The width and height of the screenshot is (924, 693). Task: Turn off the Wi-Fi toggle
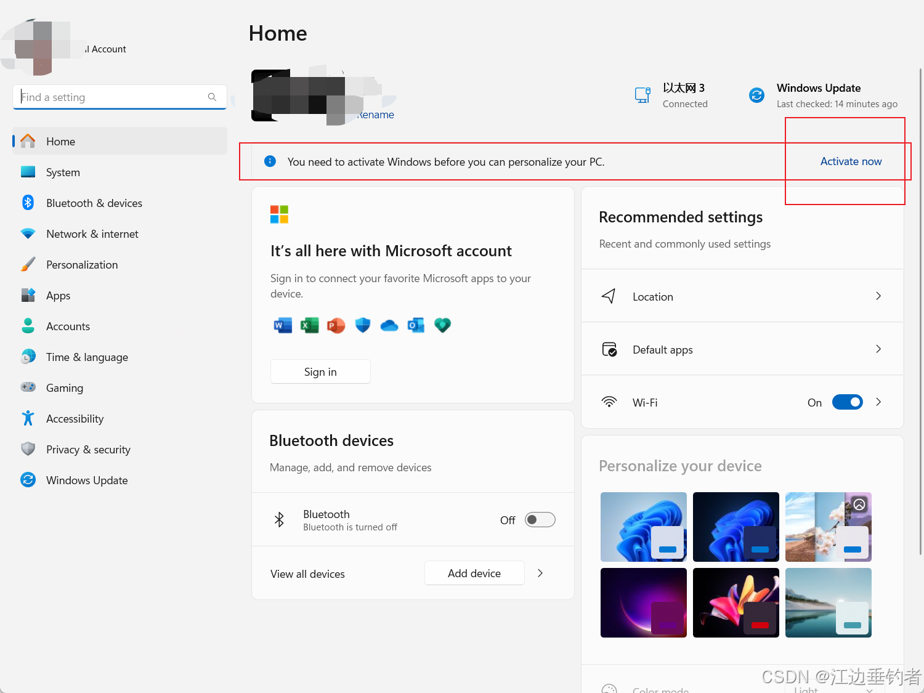(x=848, y=402)
